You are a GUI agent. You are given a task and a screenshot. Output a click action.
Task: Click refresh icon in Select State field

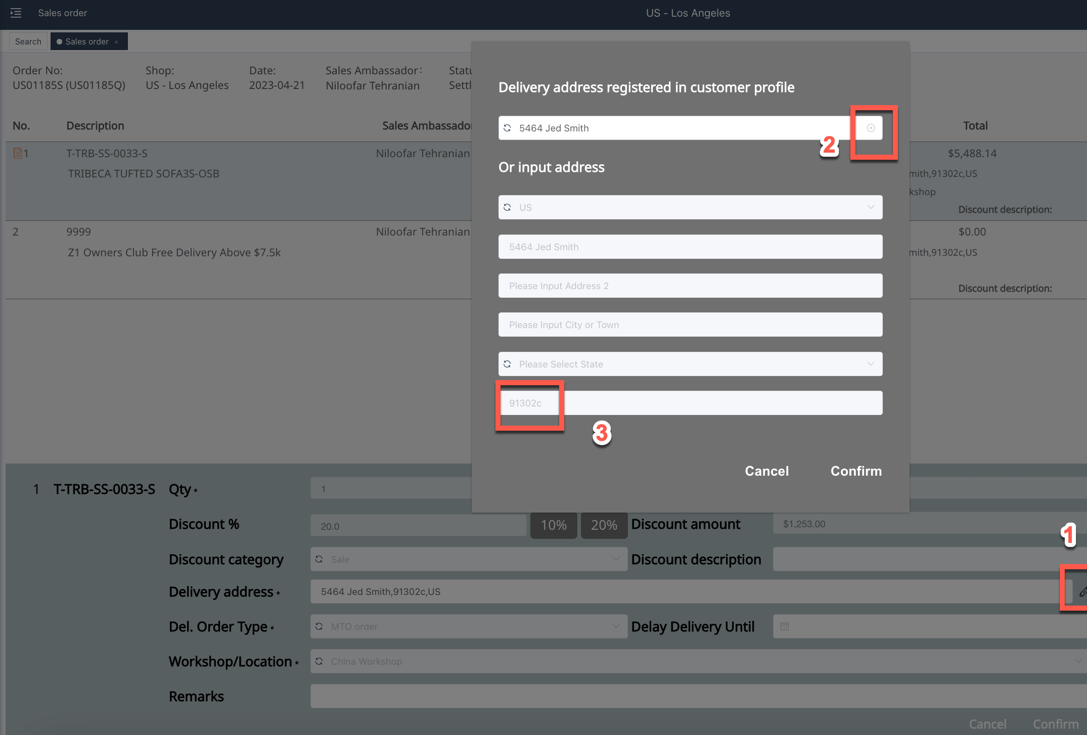coord(507,364)
